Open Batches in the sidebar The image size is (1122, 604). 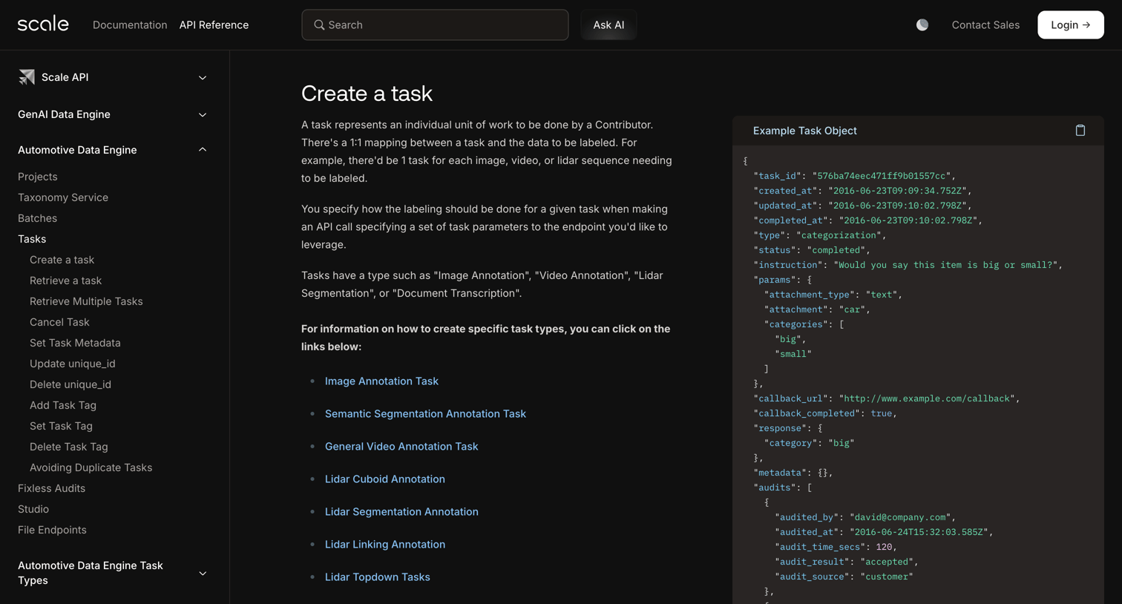click(x=37, y=218)
